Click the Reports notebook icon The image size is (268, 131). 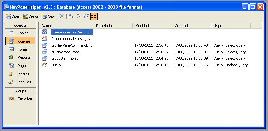click(11, 57)
